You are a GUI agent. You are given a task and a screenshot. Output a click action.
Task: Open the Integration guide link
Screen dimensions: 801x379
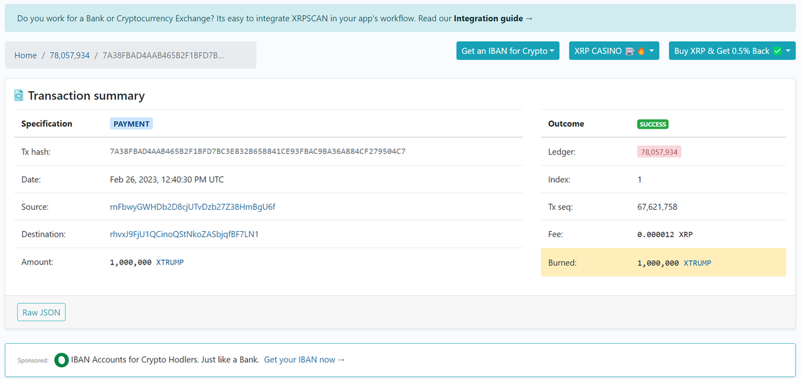tap(493, 19)
